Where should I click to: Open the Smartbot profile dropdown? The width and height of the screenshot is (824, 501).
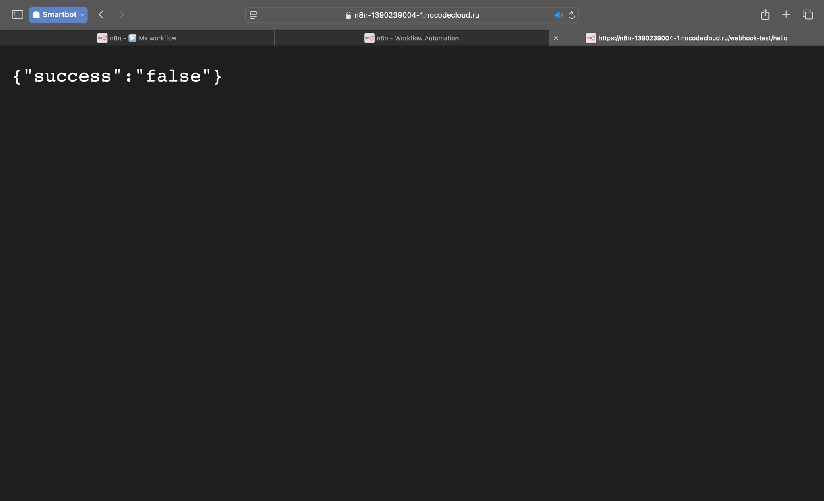click(x=58, y=15)
